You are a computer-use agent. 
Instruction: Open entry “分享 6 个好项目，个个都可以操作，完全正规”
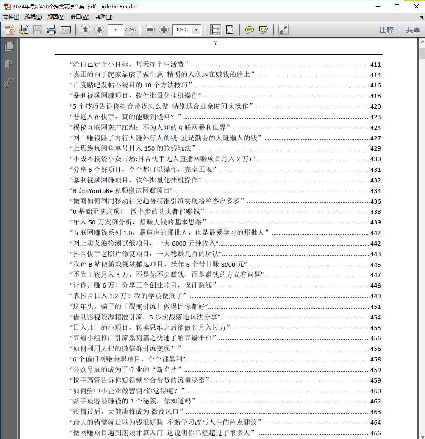[225, 169]
